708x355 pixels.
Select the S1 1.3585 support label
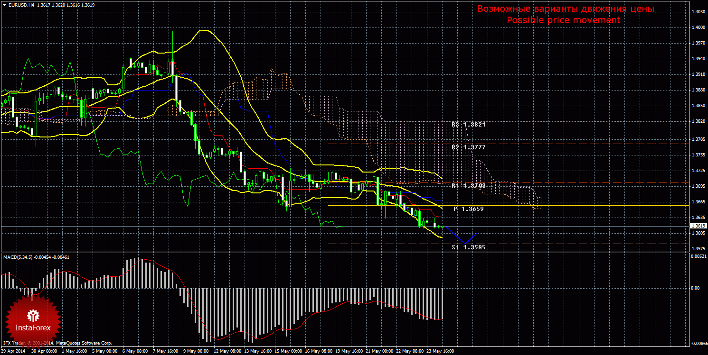[468, 247]
